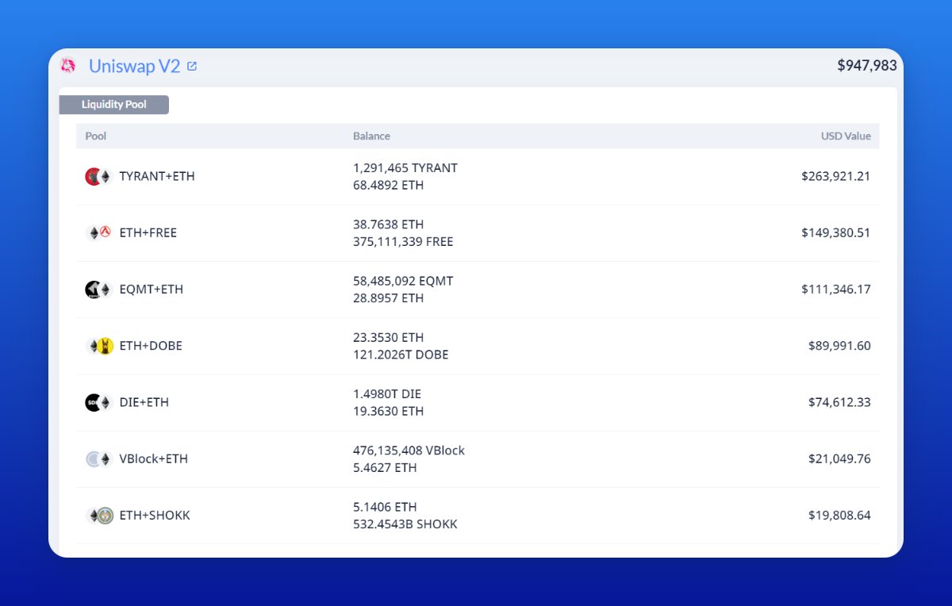Click the 5.4627 ETH balance

tap(385, 467)
